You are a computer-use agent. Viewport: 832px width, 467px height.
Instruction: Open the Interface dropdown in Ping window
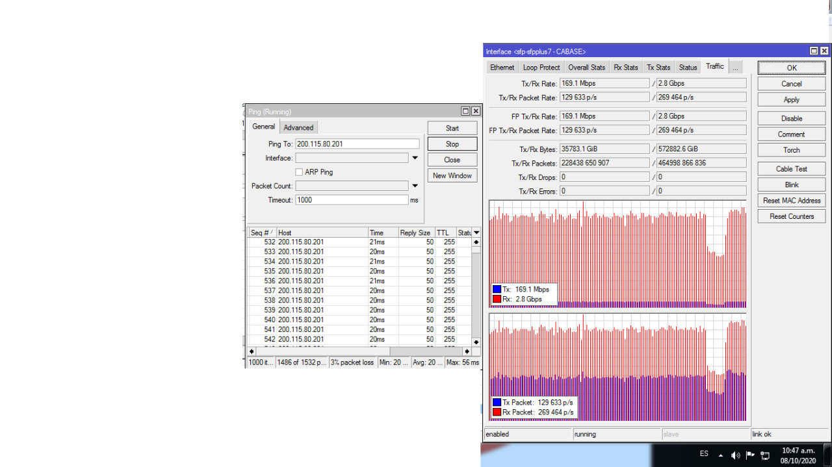point(415,158)
